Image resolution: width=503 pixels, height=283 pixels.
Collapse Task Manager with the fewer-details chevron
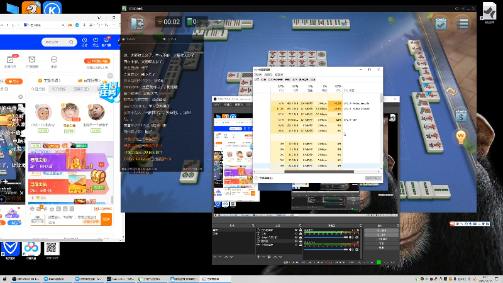[x=257, y=178]
